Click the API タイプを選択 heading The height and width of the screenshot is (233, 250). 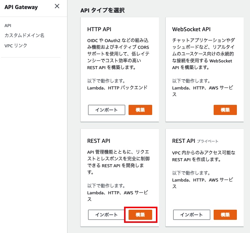(x=102, y=10)
